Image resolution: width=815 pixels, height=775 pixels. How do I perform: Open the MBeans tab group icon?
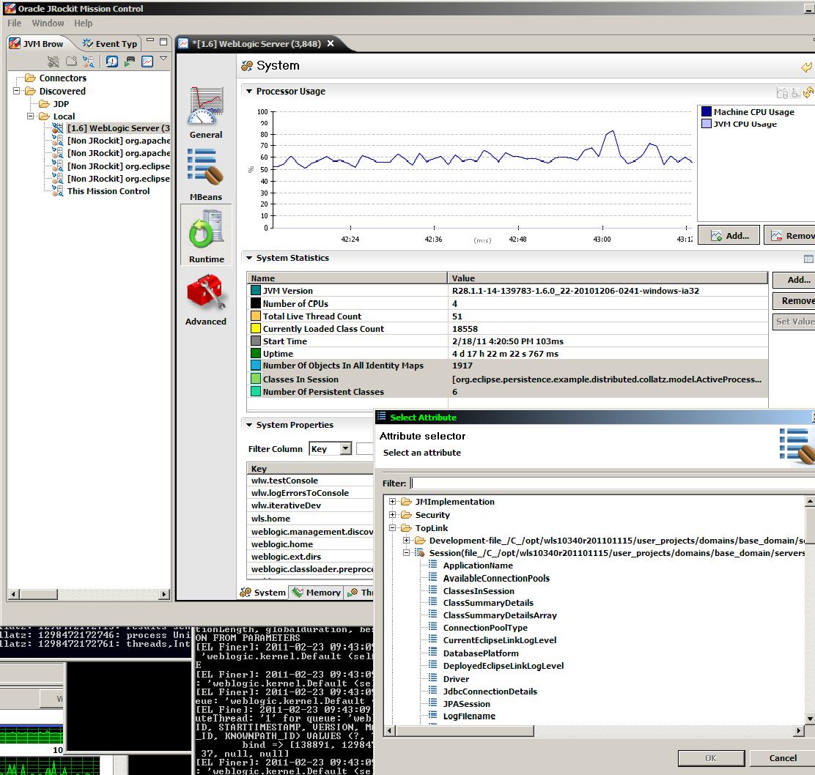click(206, 167)
